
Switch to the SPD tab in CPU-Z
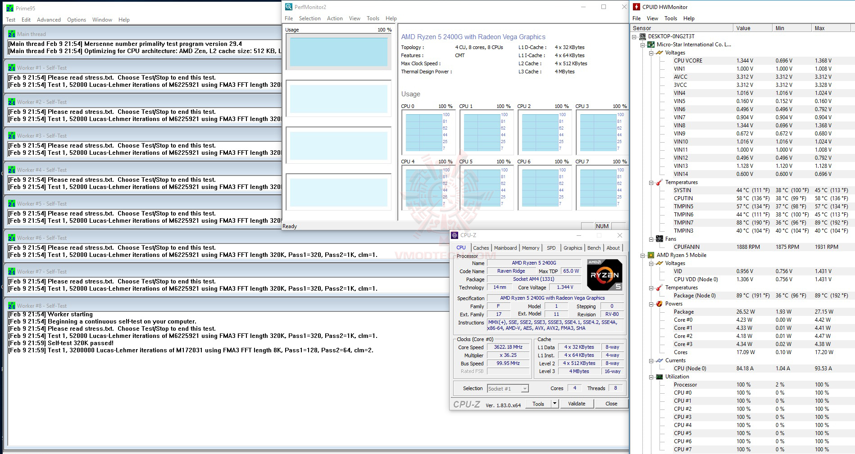(x=551, y=248)
